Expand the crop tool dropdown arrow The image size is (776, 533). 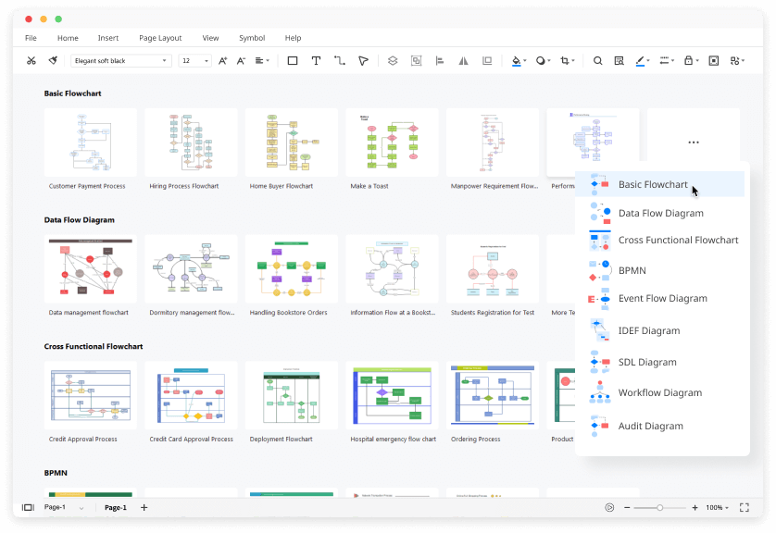[573, 61]
